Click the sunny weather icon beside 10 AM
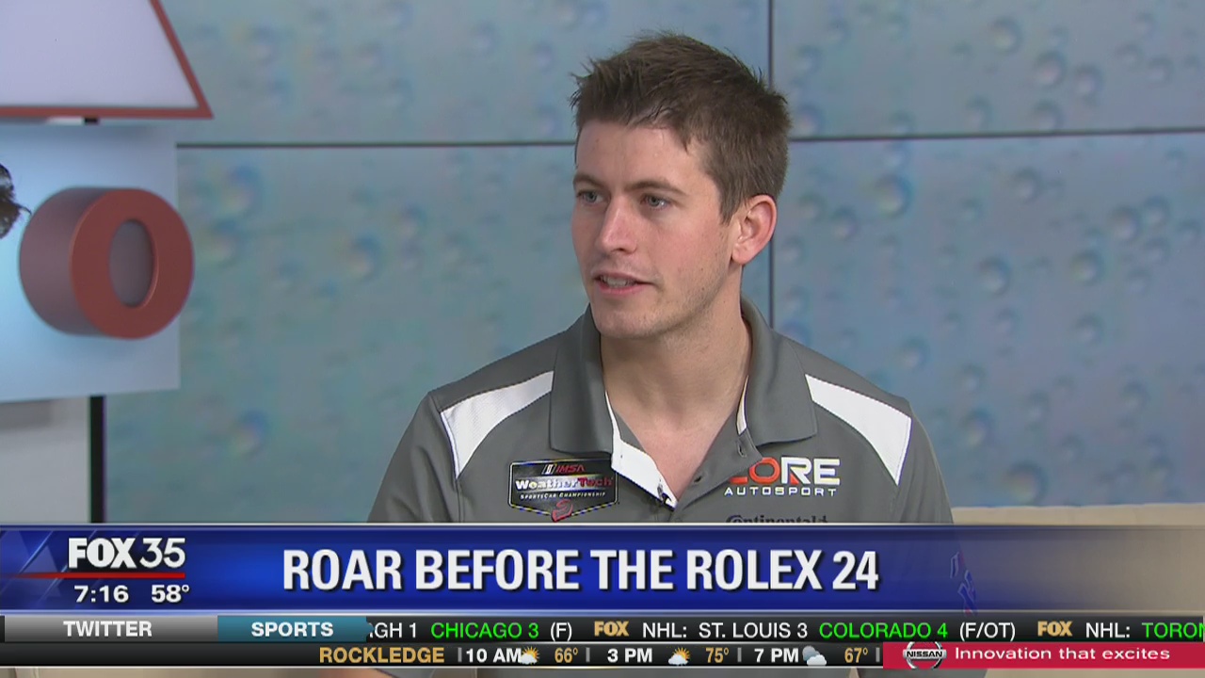Viewport: 1205px width, 678px height. [x=530, y=656]
